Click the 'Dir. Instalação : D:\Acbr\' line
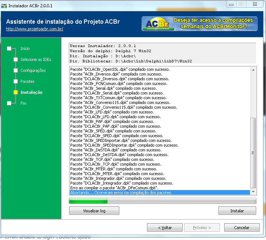This screenshot has width=266, height=240. (x=103, y=56)
